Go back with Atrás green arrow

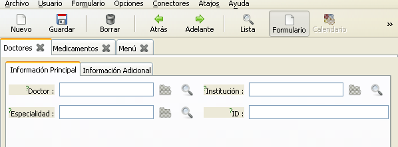click(x=159, y=19)
